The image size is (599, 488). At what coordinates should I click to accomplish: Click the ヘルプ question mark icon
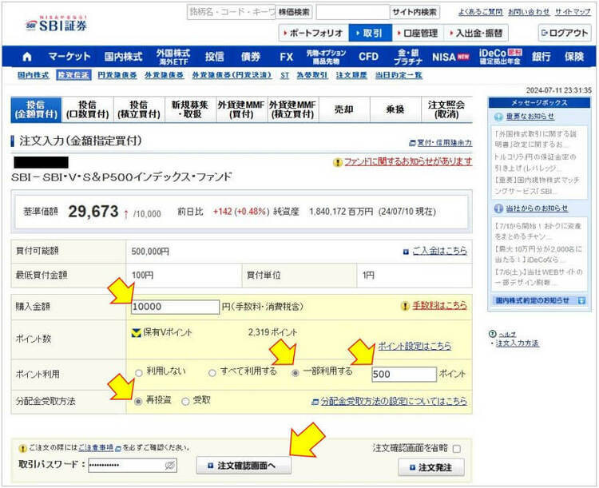493,334
